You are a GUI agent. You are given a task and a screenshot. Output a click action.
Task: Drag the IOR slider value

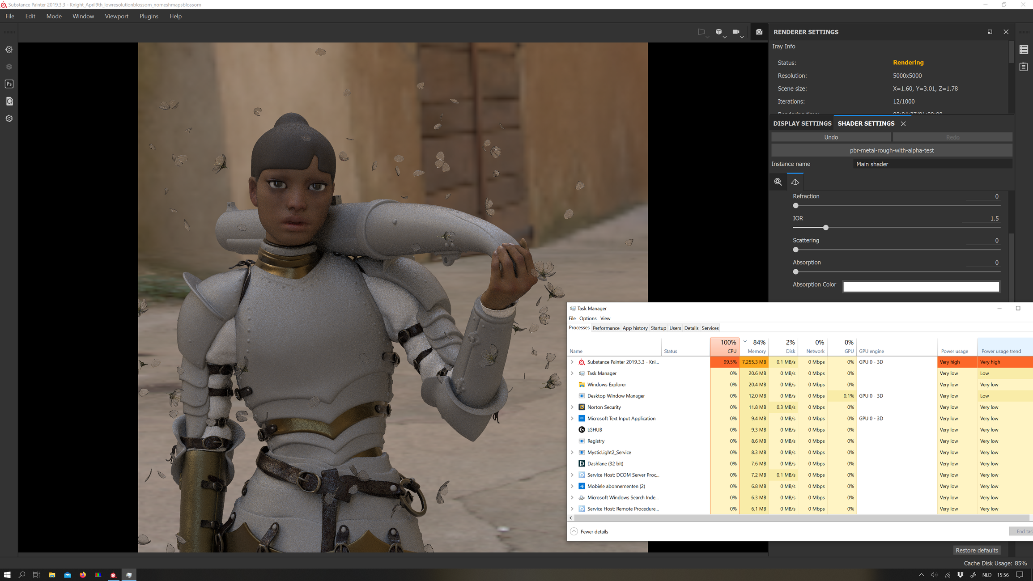tap(826, 227)
